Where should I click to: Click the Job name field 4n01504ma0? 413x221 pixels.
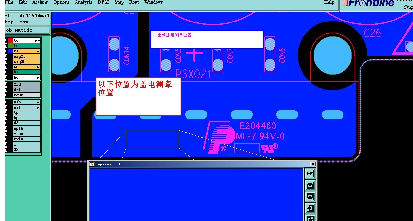(x=27, y=16)
